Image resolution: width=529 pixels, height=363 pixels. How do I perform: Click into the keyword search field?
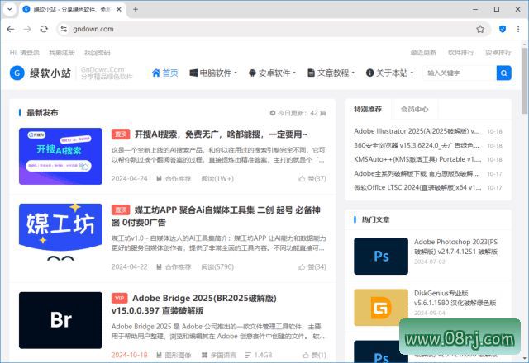[460, 73]
